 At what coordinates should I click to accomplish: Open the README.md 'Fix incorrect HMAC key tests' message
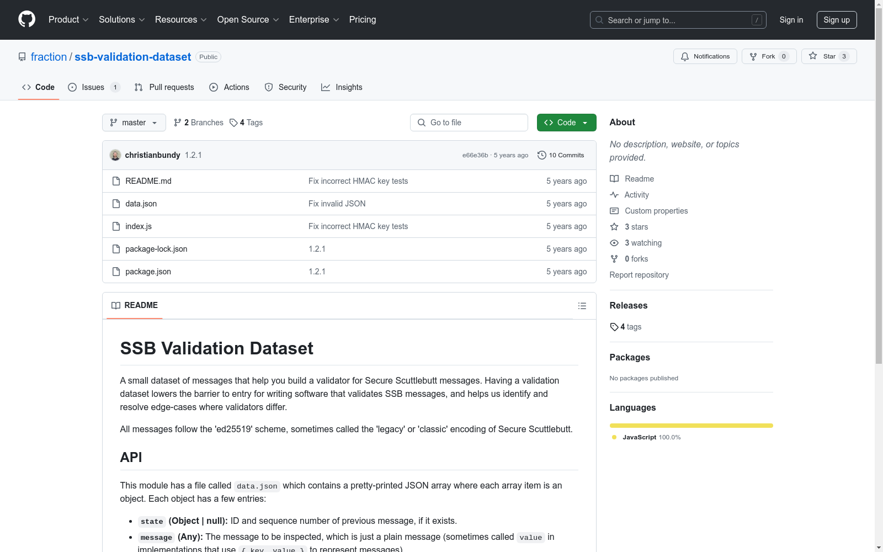[x=358, y=181]
